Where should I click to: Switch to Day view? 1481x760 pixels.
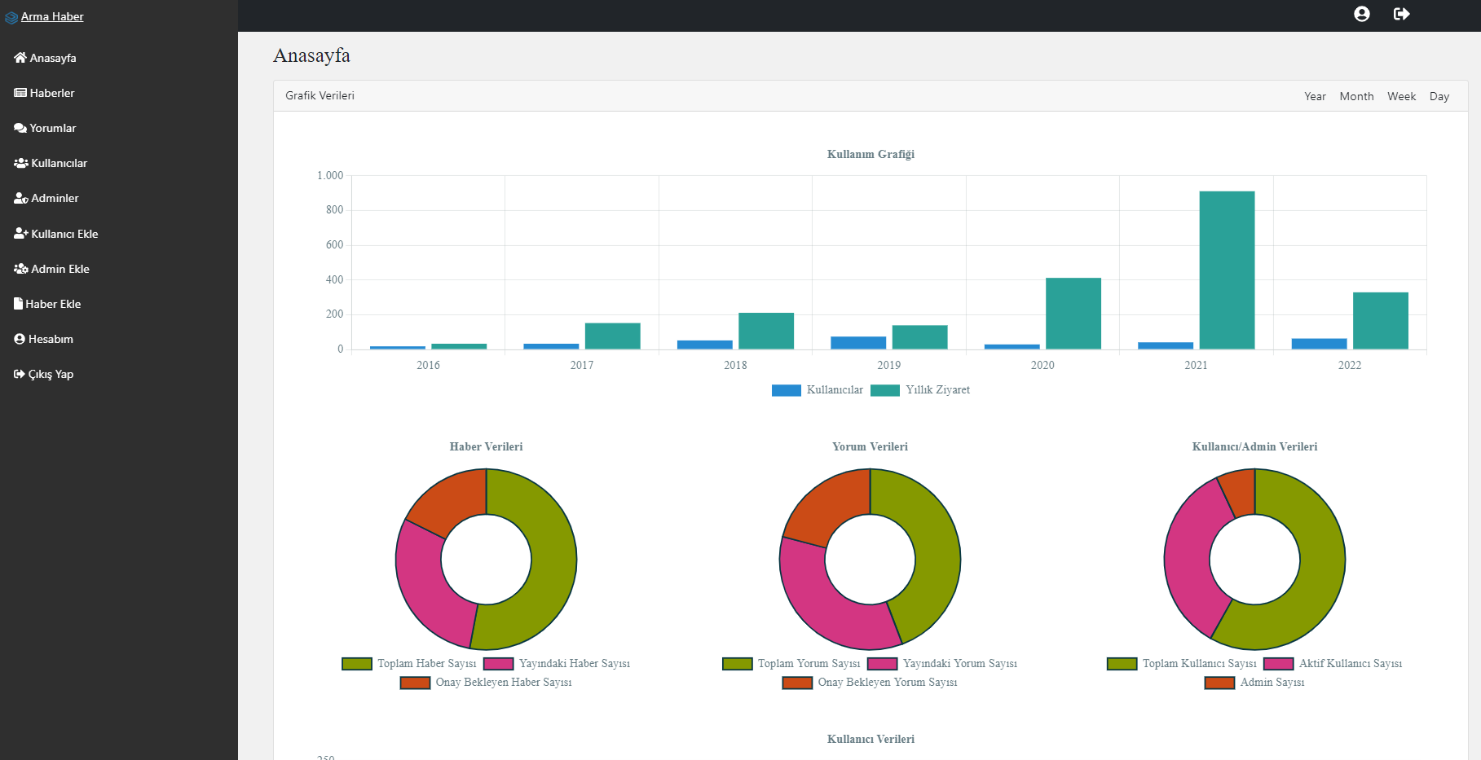[x=1439, y=96]
